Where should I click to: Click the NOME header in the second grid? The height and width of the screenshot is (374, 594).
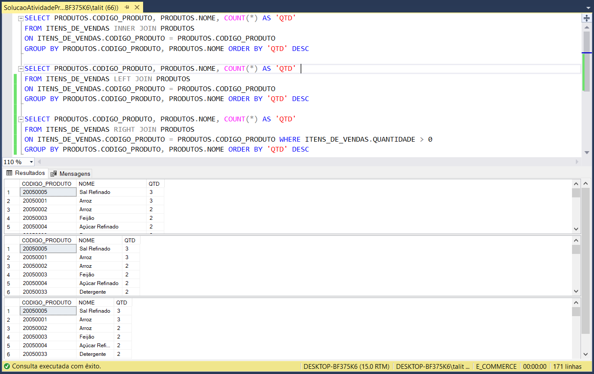(x=99, y=240)
